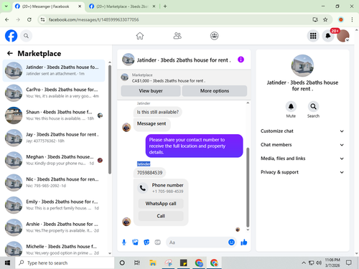Open the Jay conversation in the list
Image resolution: width=359 pixels, height=269 pixels.
[54, 138]
